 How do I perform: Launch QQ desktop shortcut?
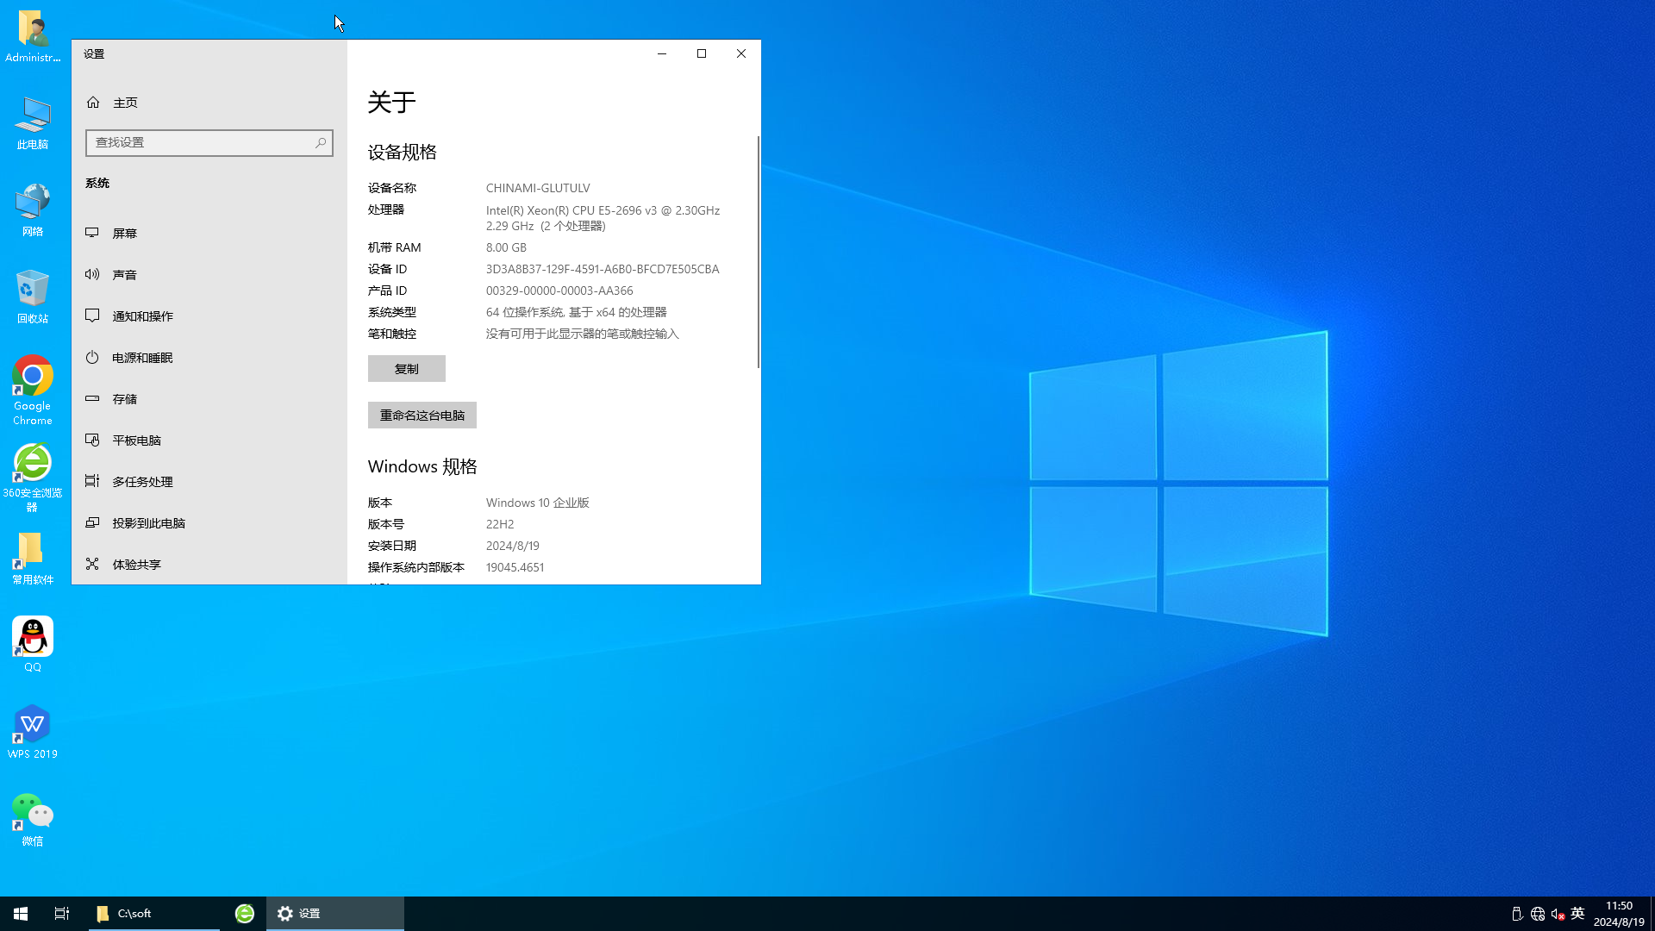33,644
